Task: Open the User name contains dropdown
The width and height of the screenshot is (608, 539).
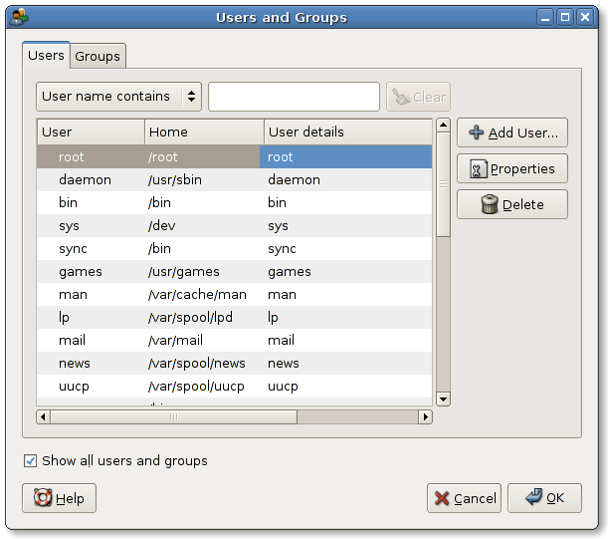Action: (118, 97)
